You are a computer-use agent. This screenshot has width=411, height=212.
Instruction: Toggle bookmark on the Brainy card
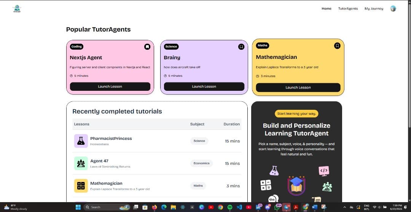[x=241, y=47]
